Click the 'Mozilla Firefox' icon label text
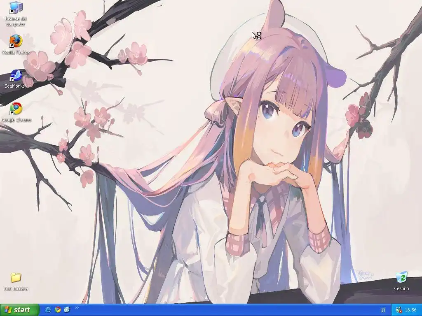Image resolution: width=422 pixels, height=316 pixels. 16,52
